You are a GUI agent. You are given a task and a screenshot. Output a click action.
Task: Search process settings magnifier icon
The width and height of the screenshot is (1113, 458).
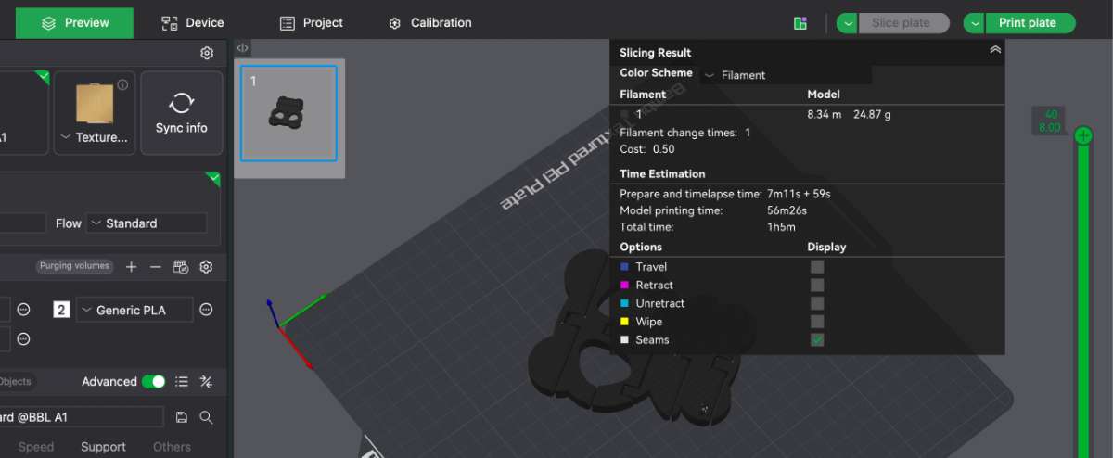207,417
